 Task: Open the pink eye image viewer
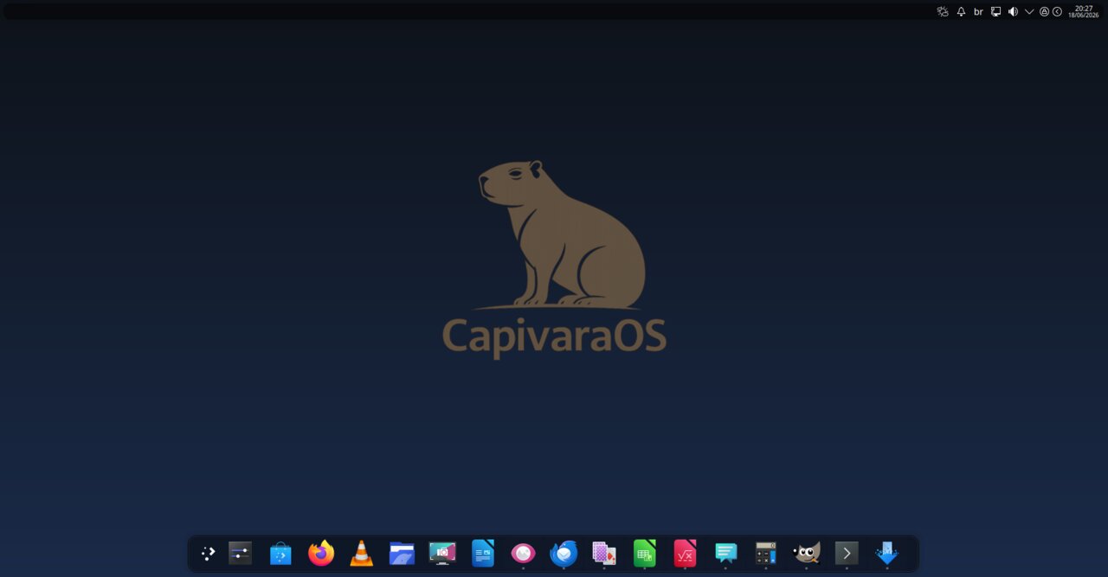523,554
